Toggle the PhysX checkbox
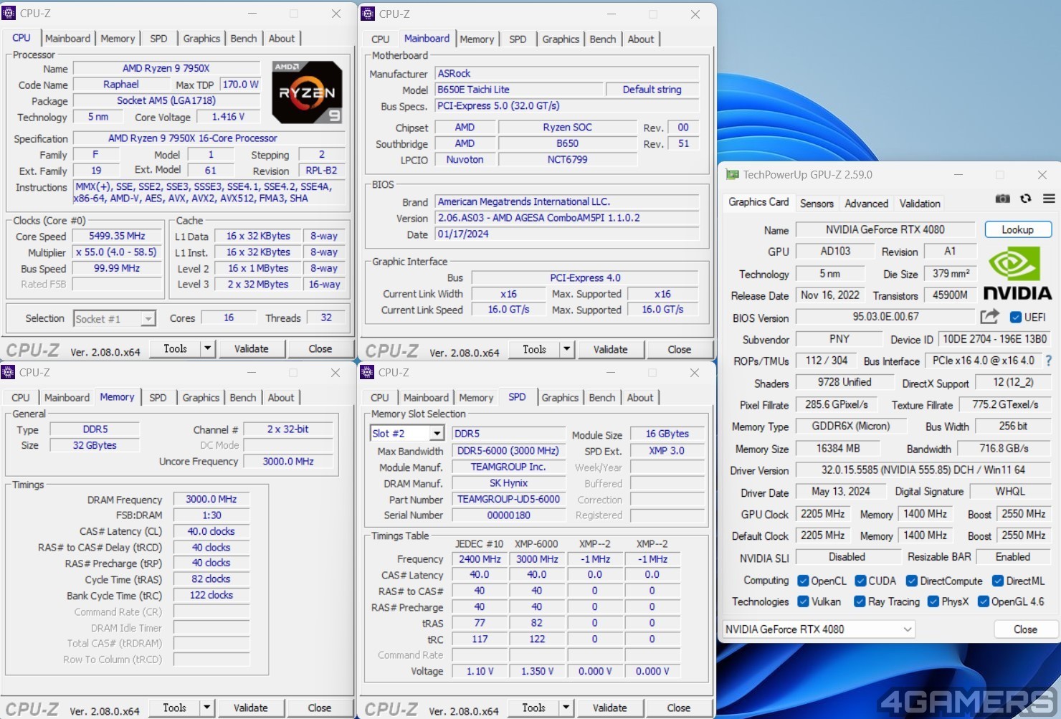Viewport: 1061px width, 719px height. coord(933,601)
